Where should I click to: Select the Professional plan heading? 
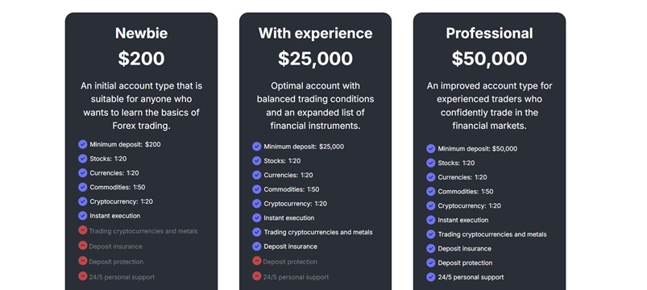click(489, 33)
